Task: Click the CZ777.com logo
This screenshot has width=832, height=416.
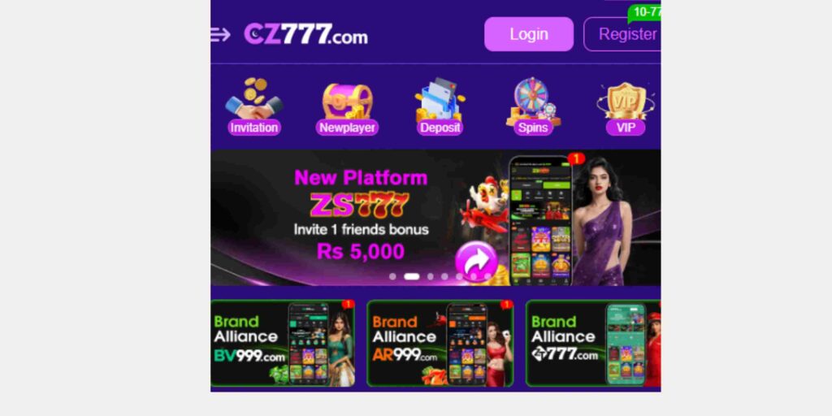Action: pos(305,34)
